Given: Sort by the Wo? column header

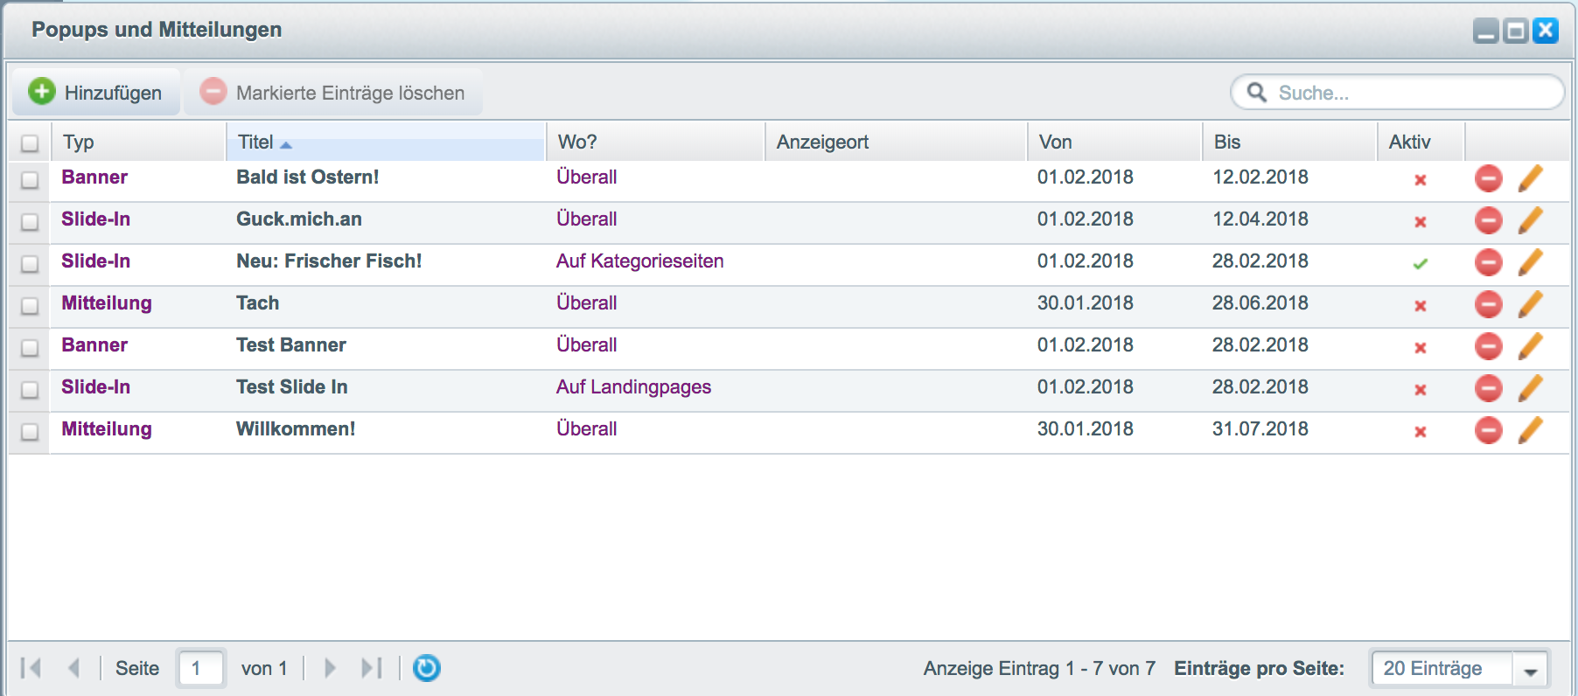Looking at the screenshot, I should 656,142.
